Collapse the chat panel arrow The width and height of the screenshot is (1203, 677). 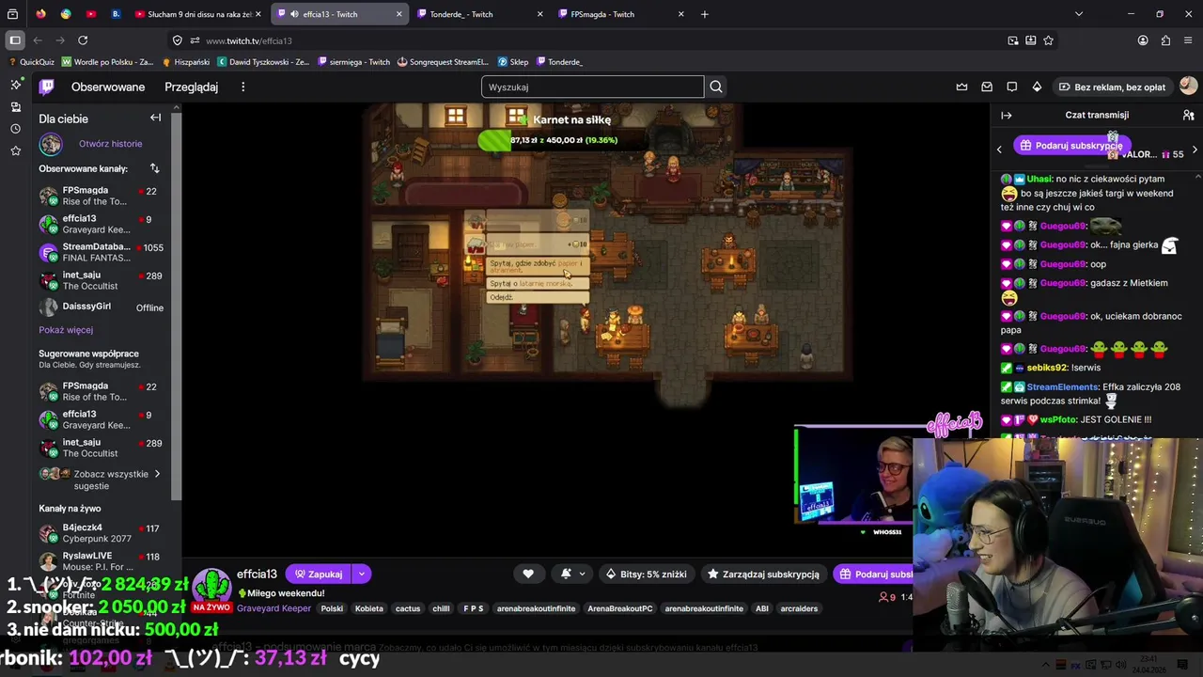click(x=1006, y=115)
